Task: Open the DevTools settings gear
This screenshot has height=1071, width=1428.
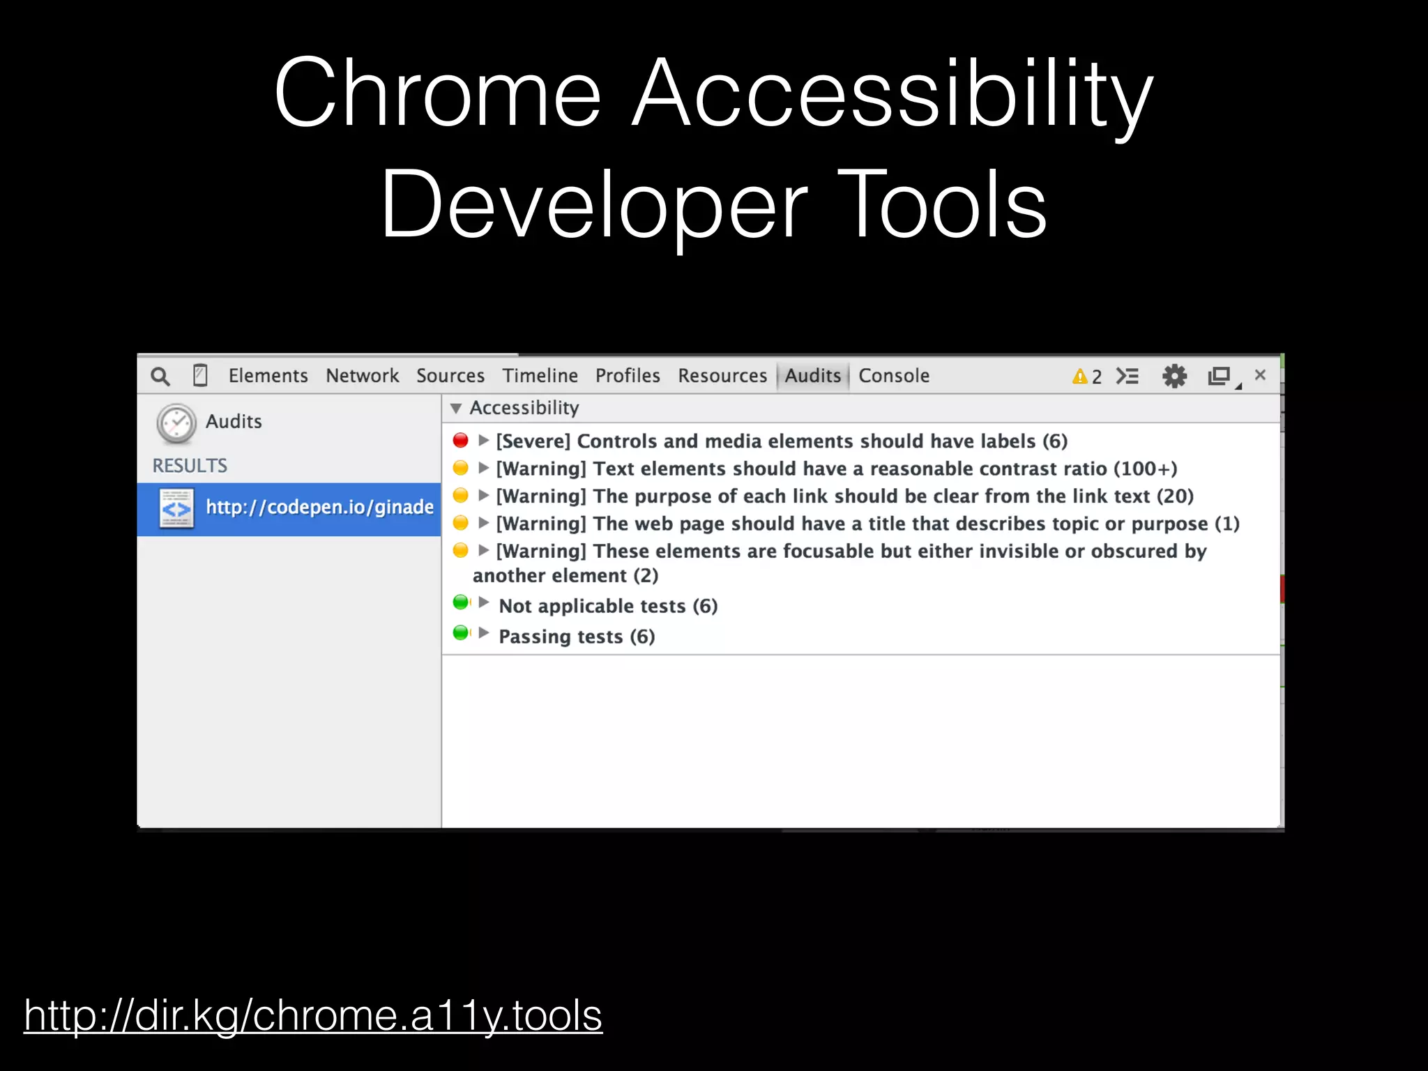Action: pyautogui.click(x=1174, y=377)
